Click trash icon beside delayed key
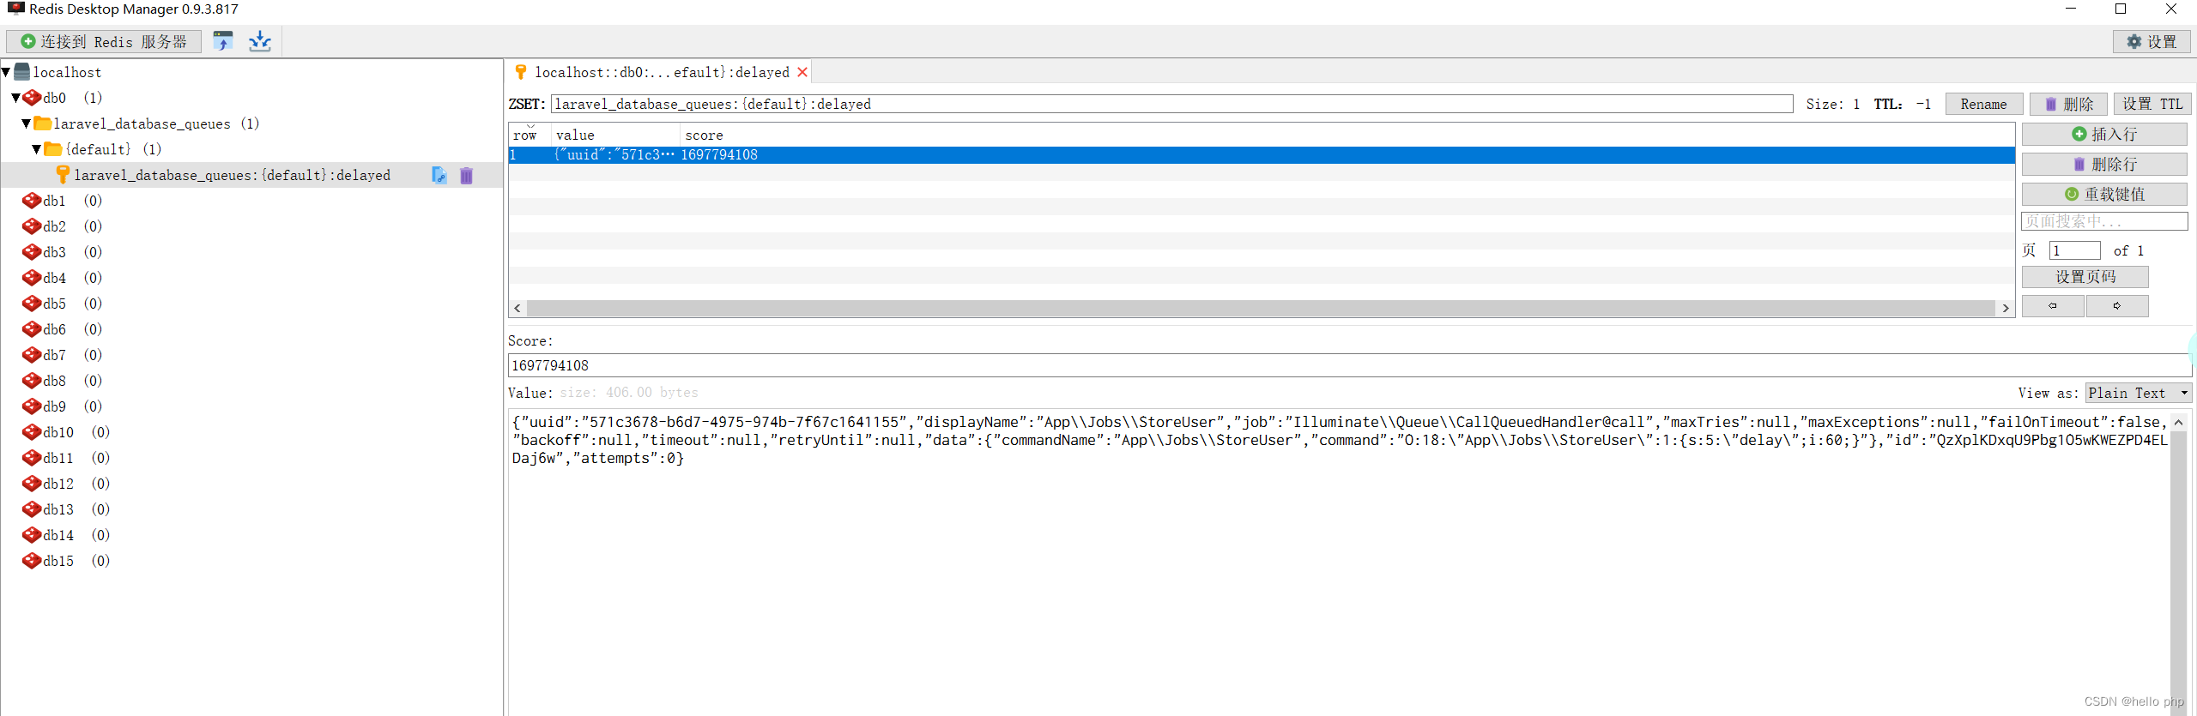 [x=466, y=175]
